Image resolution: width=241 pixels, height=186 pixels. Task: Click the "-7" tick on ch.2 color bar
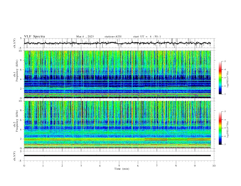[x=225, y=144]
